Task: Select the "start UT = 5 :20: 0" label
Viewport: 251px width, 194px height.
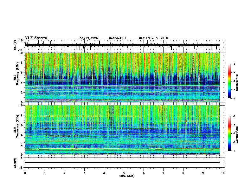Action: coord(153,38)
